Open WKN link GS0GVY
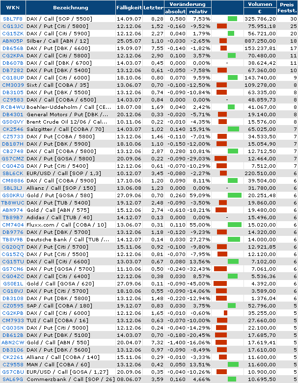 13,122
